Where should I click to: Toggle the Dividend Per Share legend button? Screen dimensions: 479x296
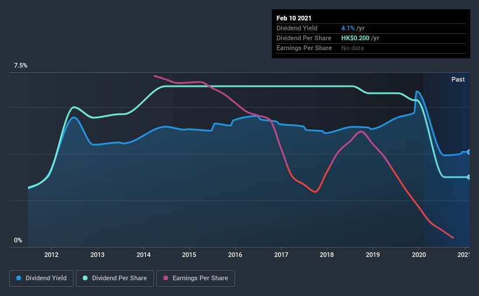[x=115, y=279]
